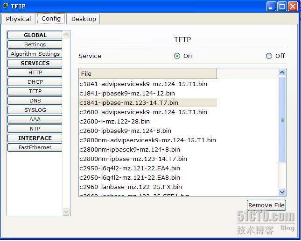Select c2800nm-ipbasek9-mz.124-8.bin
The width and height of the screenshot is (301, 241).
[148, 150]
